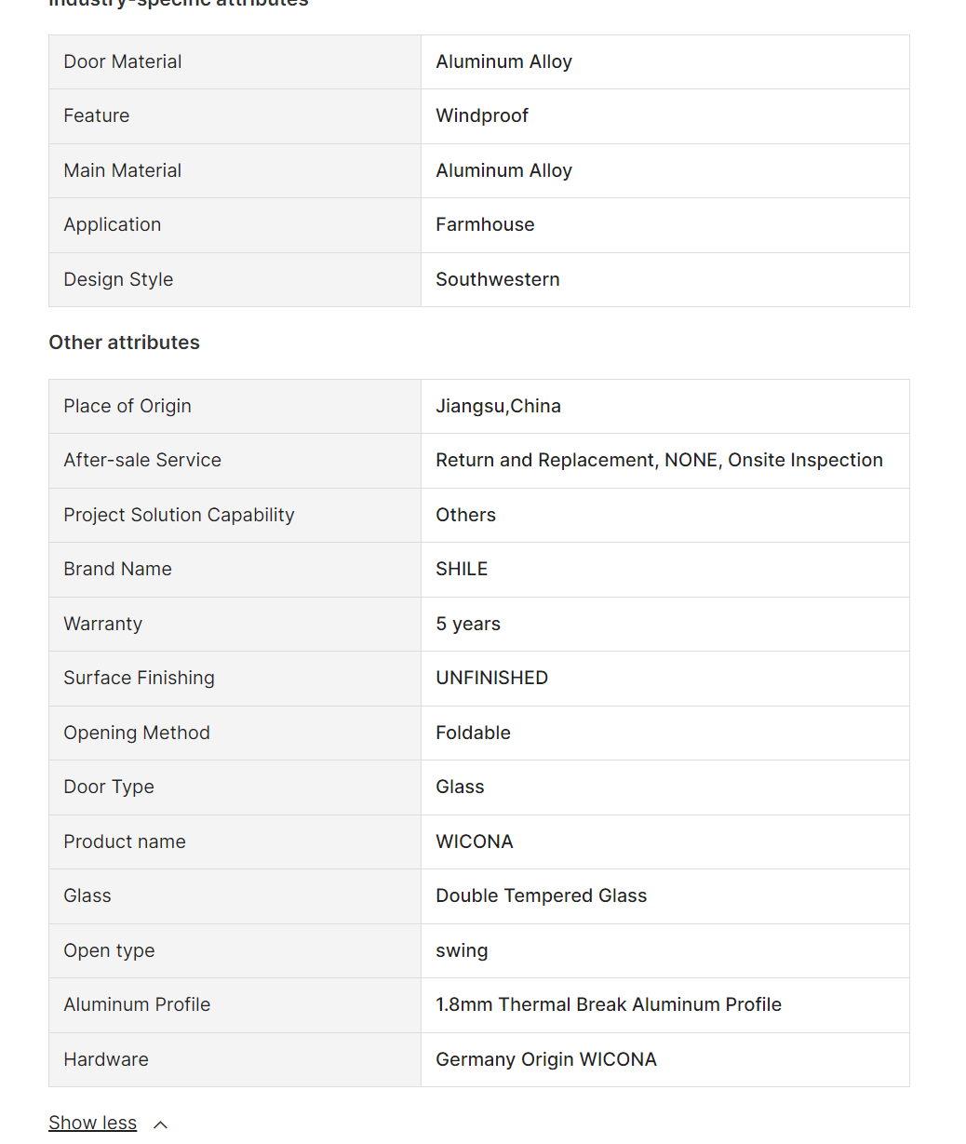Click the 5 years warranty value

pyautogui.click(x=468, y=624)
